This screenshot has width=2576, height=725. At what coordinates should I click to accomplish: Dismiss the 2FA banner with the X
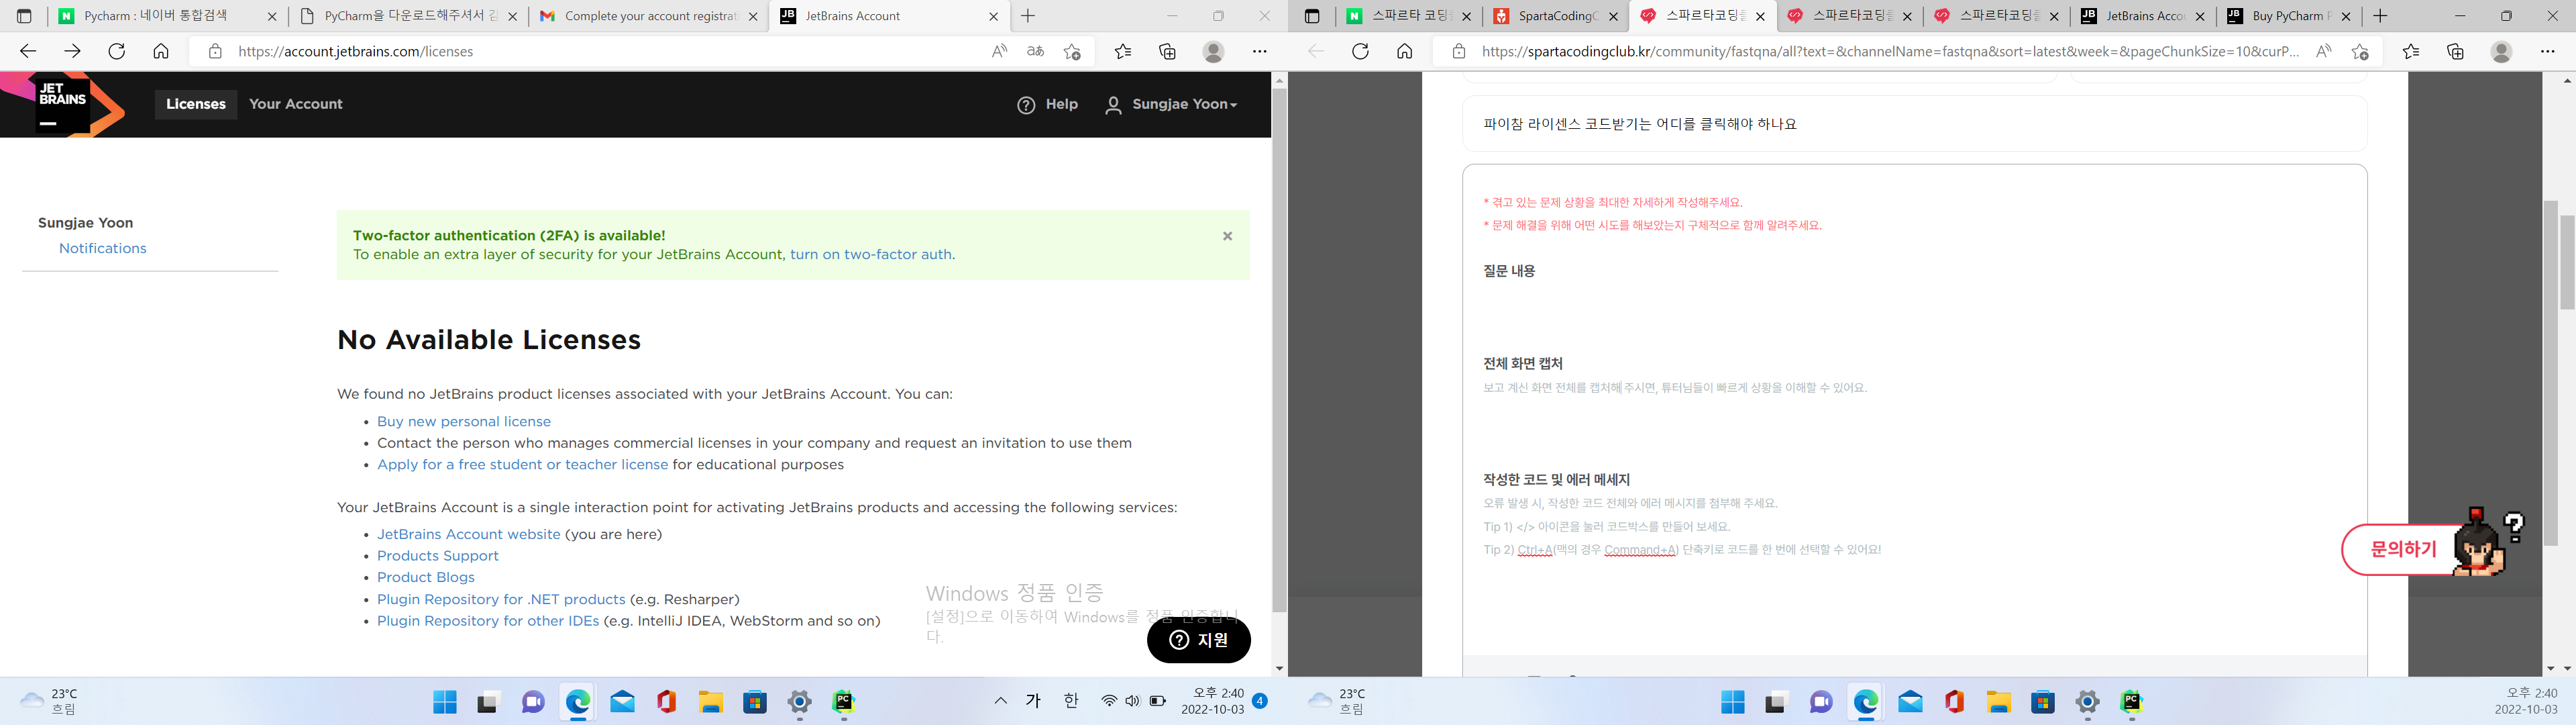(1227, 236)
